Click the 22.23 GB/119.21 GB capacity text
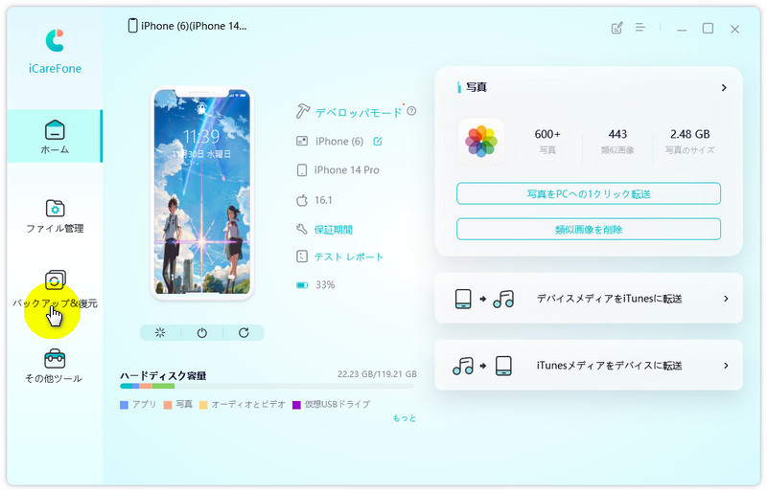 tap(377, 374)
